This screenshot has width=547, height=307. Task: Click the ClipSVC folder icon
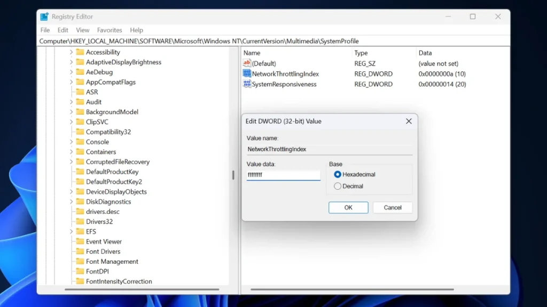coord(80,122)
